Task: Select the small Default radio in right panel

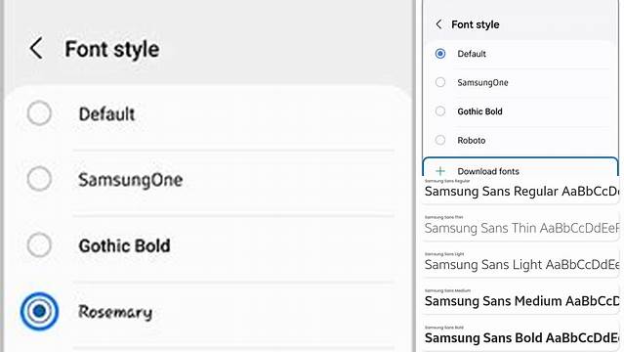Action: 440,54
